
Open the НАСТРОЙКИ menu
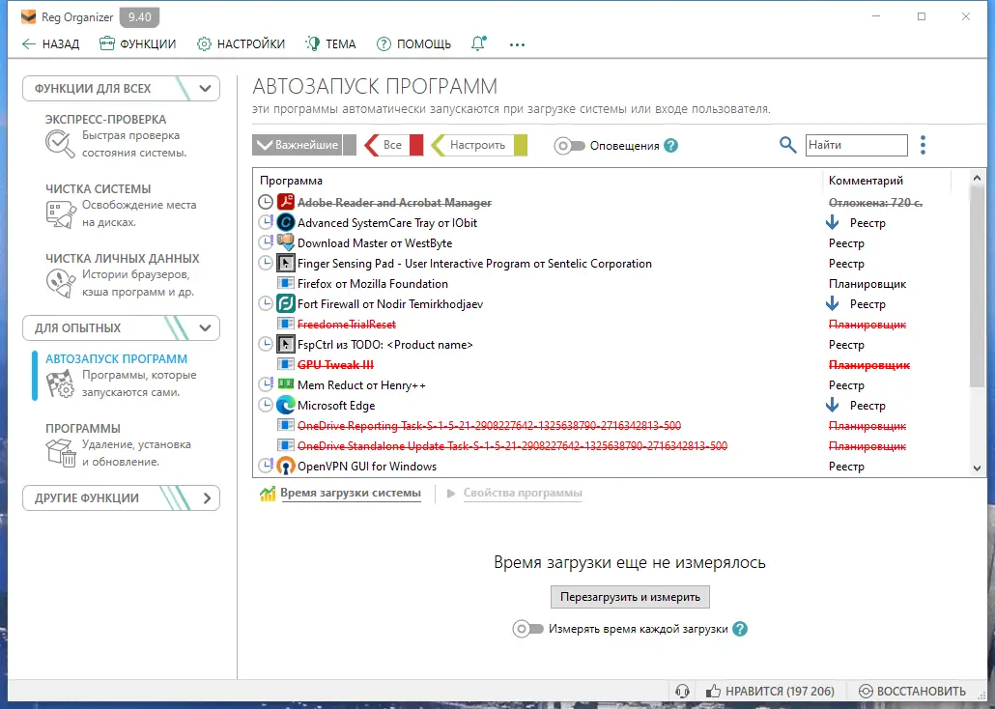[x=241, y=43]
